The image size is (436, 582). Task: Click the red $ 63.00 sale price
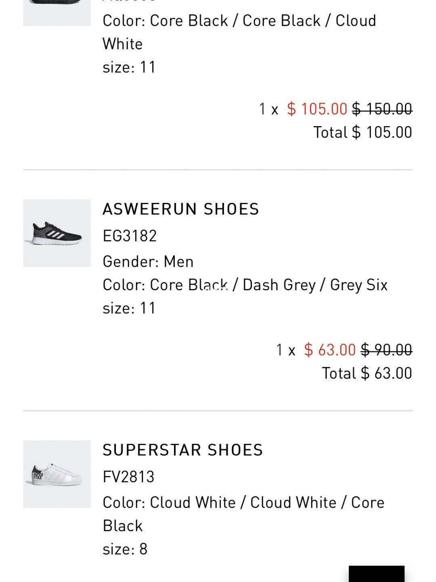[x=330, y=350]
